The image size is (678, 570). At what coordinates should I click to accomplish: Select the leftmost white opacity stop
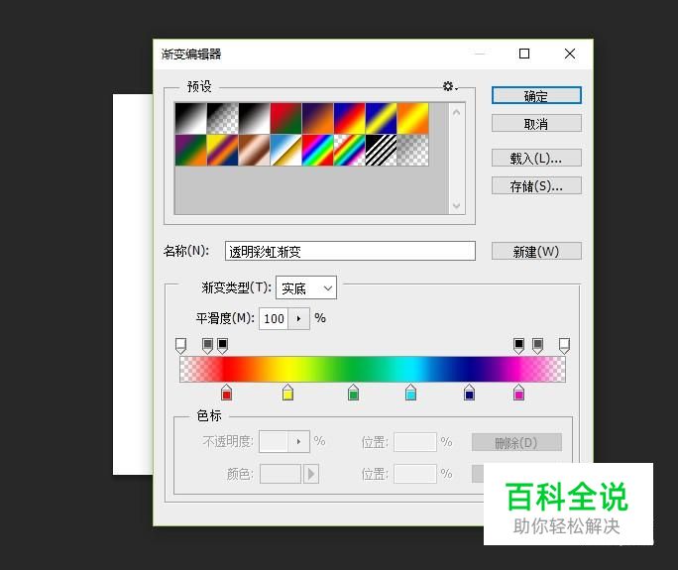(180, 346)
